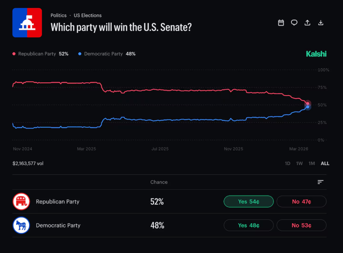Open the Politics category link

point(58,15)
